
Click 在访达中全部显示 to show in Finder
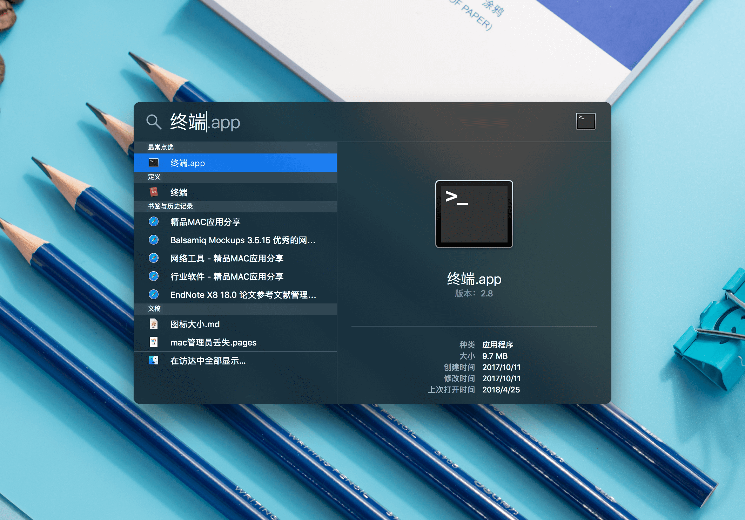pyautogui.click(x=235, y=361)
